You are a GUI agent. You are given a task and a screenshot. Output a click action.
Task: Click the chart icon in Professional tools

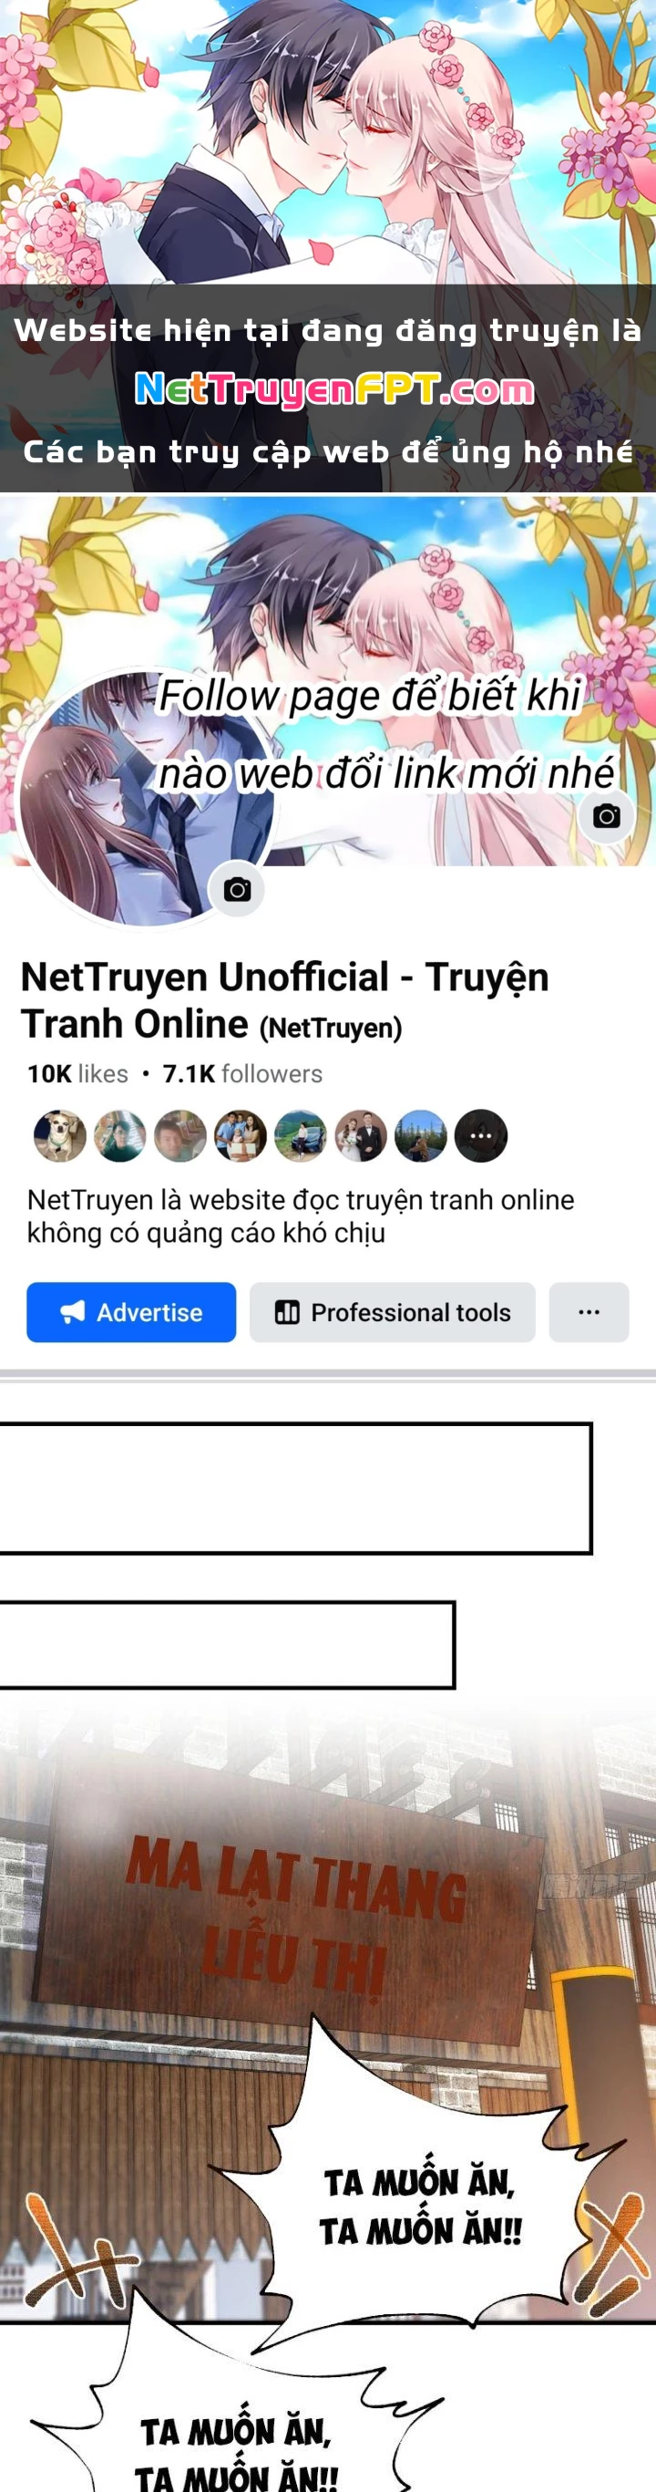point(287,1312)
